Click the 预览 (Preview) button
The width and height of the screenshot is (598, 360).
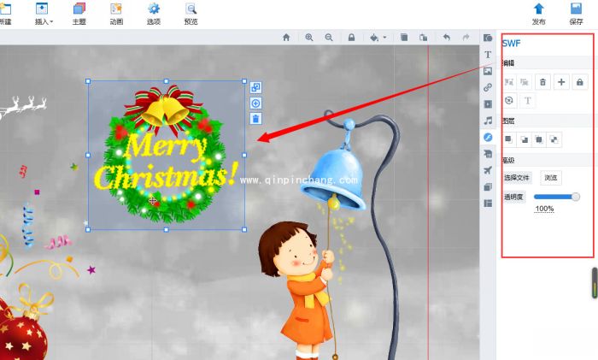[x=191, y=14]
